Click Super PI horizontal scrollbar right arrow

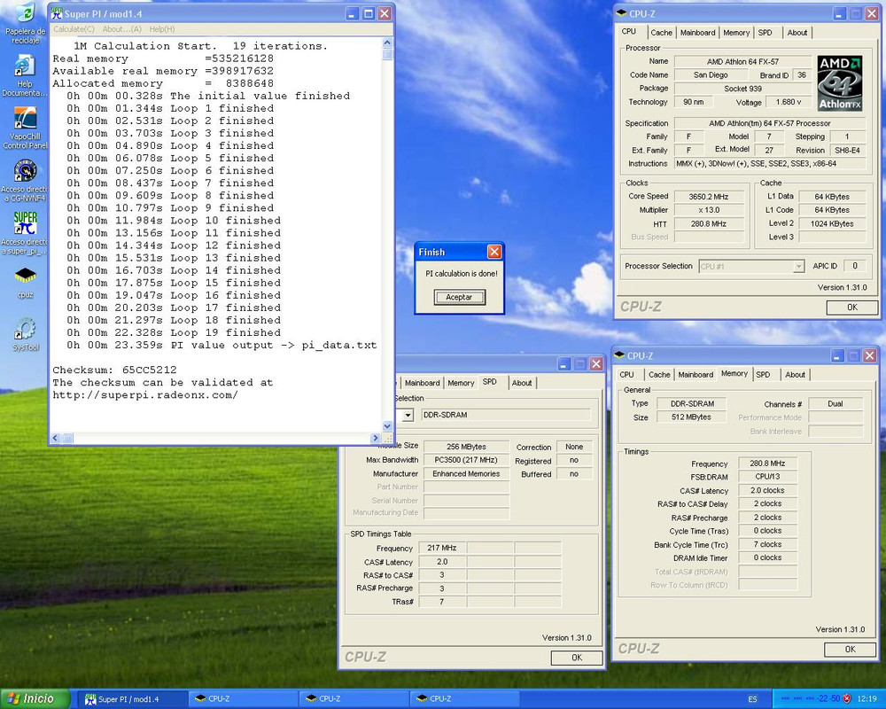pyautogui.click(x=375, y=438)
